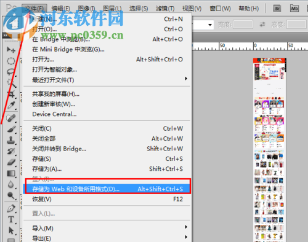Choose 打开为智能对象...
The height and width of the screenshot is (242, 308).
click(107, 69)
